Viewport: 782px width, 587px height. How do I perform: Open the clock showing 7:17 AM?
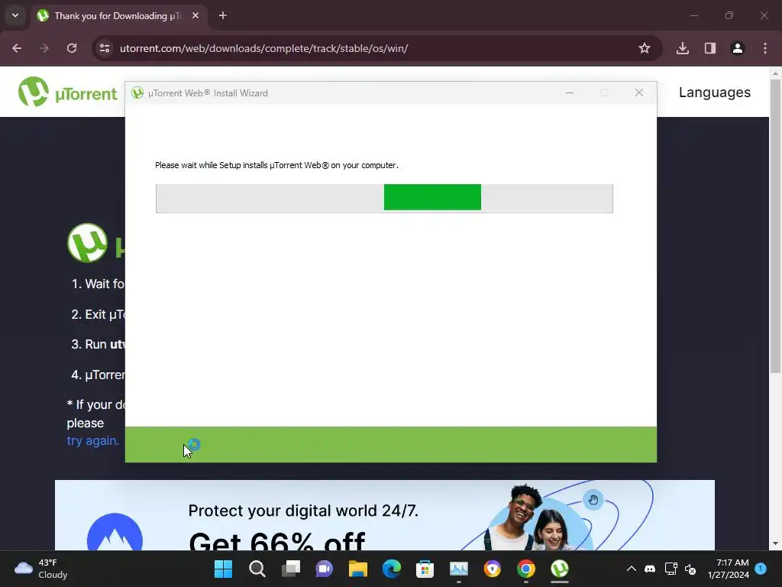click(728, 569)
